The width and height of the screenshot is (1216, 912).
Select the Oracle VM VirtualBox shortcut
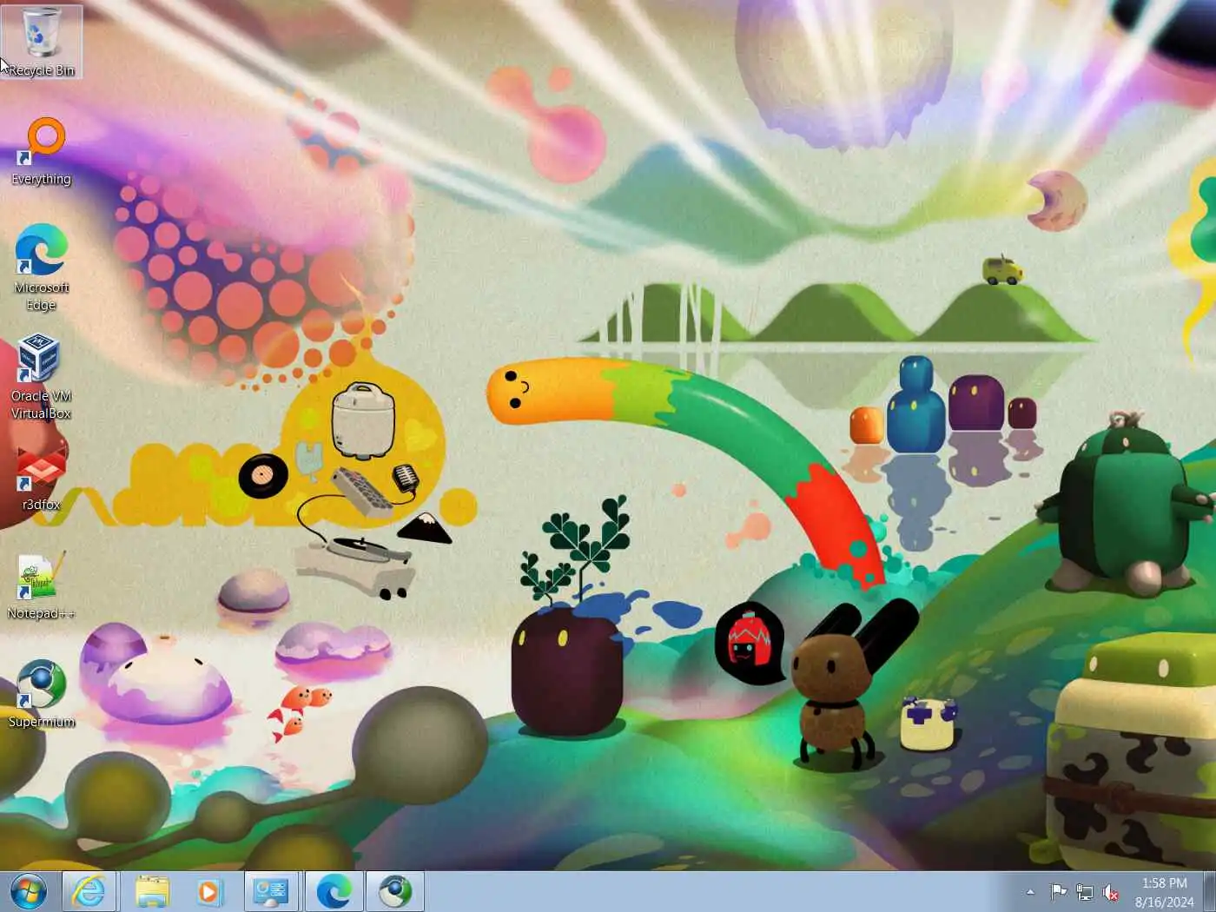click(x=41, y=376)
